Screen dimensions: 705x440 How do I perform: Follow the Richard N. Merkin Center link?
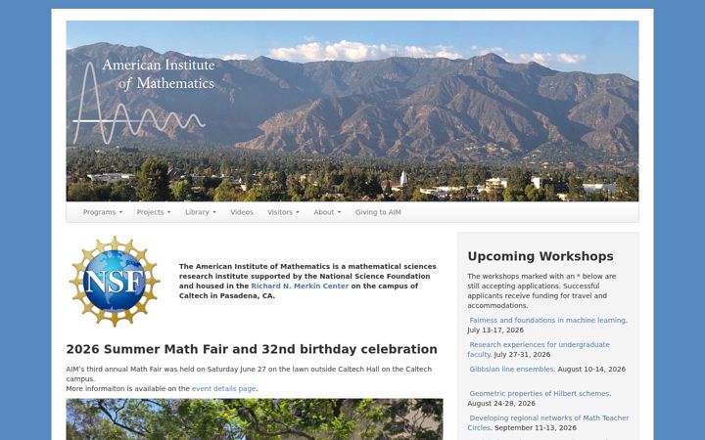click(300, 286)
